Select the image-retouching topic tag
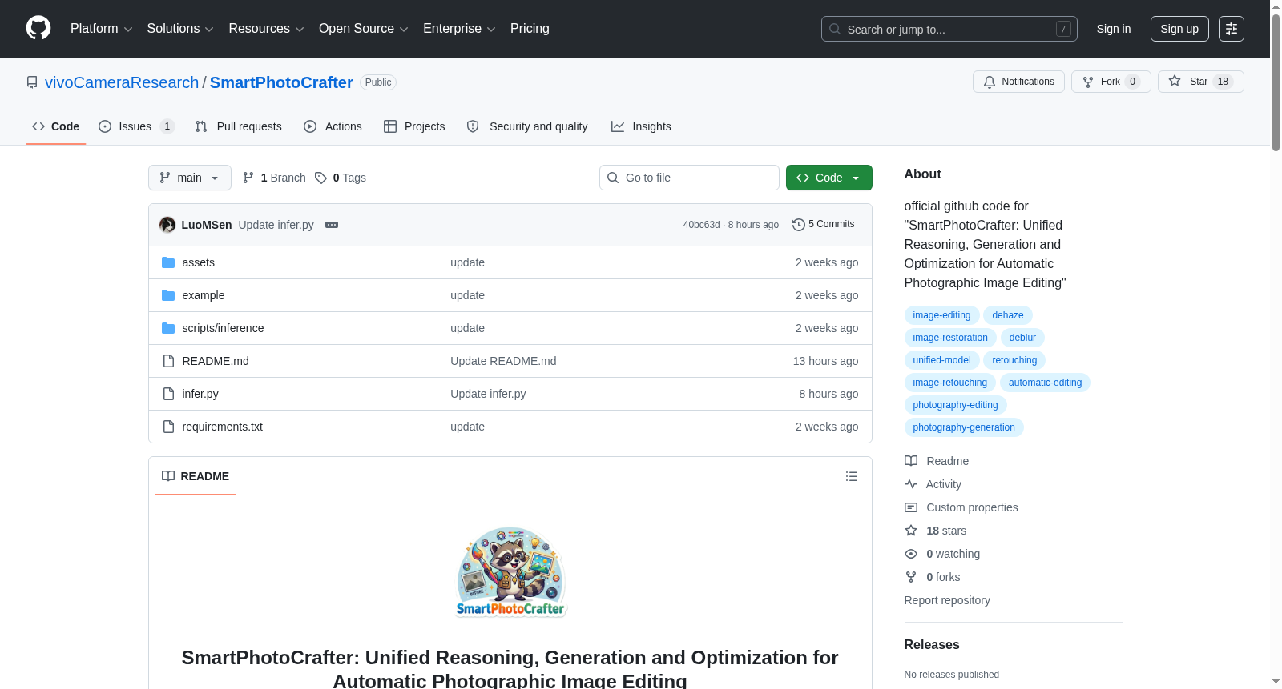1282x689 pixels. [950, 383]
